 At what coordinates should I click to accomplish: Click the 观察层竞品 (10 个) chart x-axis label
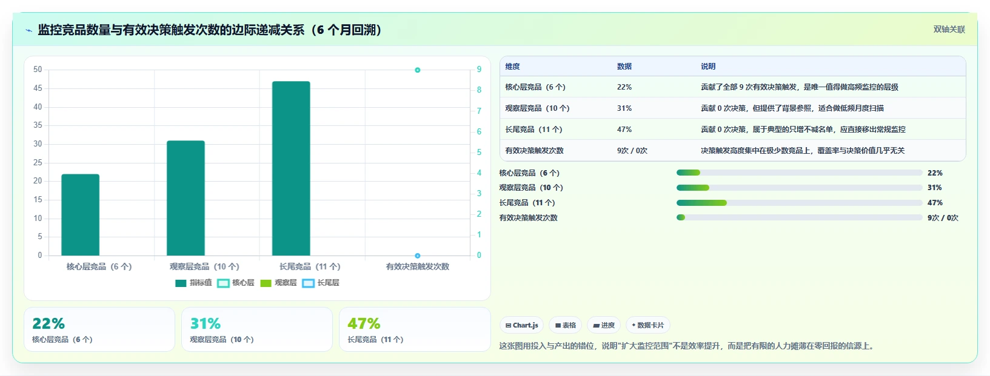204,266
